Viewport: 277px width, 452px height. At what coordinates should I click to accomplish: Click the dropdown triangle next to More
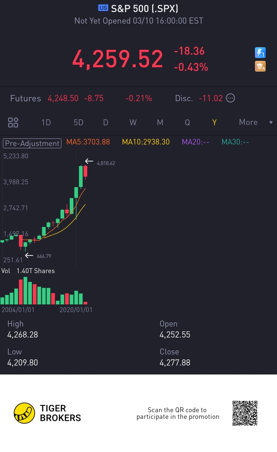pyautogui.click(x=271, y=122)
